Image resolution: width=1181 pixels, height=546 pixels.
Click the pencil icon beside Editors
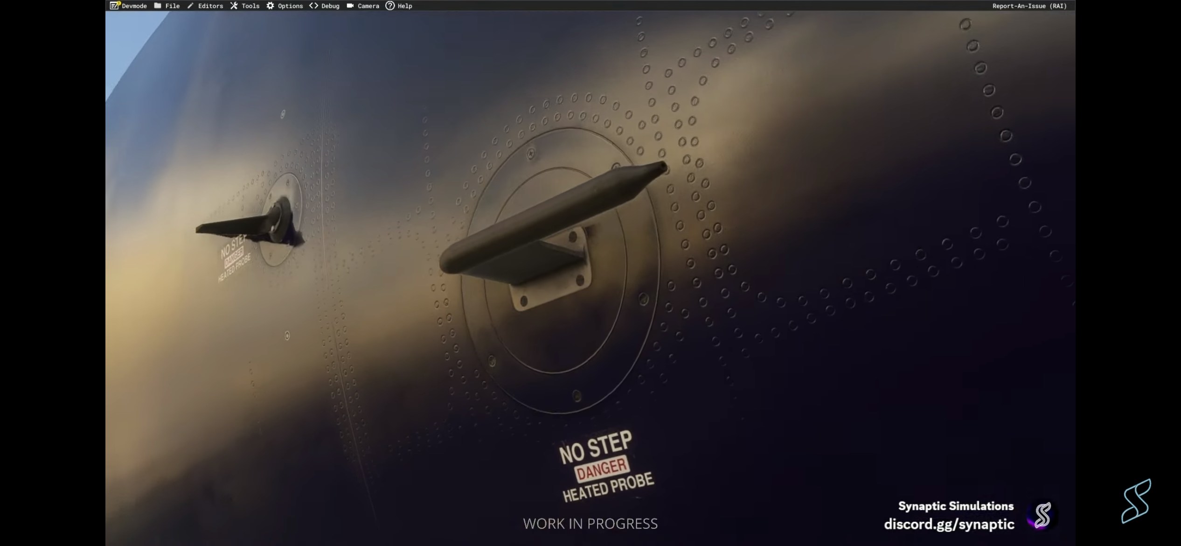[190, 6]
